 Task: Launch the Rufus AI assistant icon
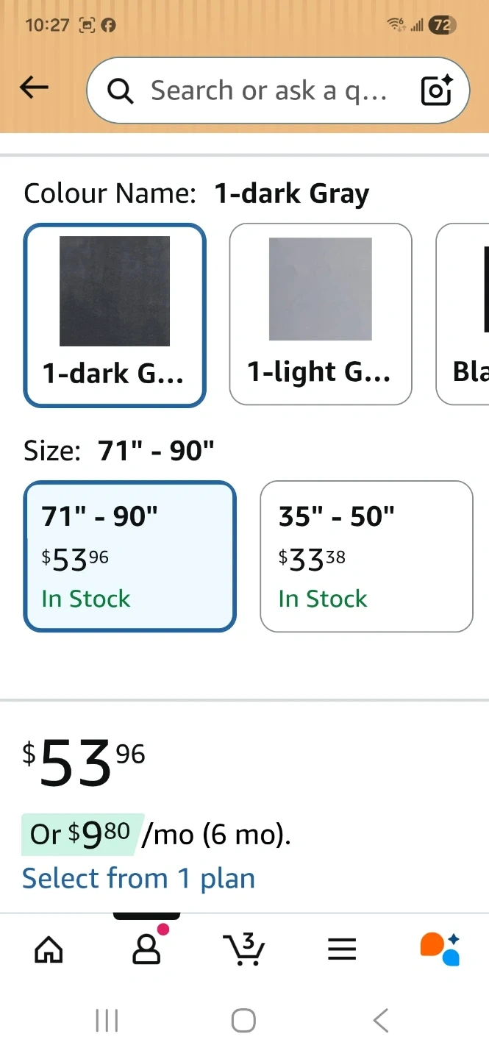point(440,949)
